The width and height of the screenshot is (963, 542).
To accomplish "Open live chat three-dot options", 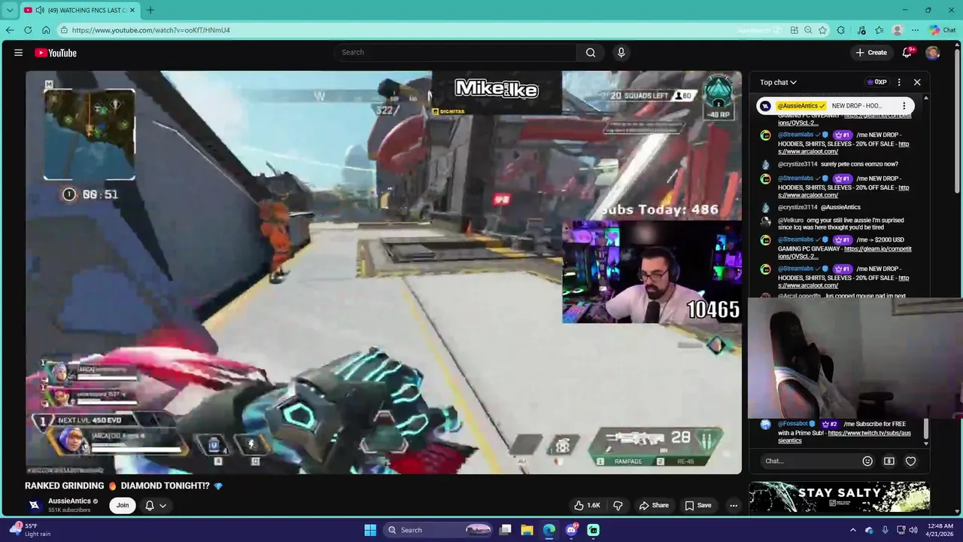I will [899, 82].
